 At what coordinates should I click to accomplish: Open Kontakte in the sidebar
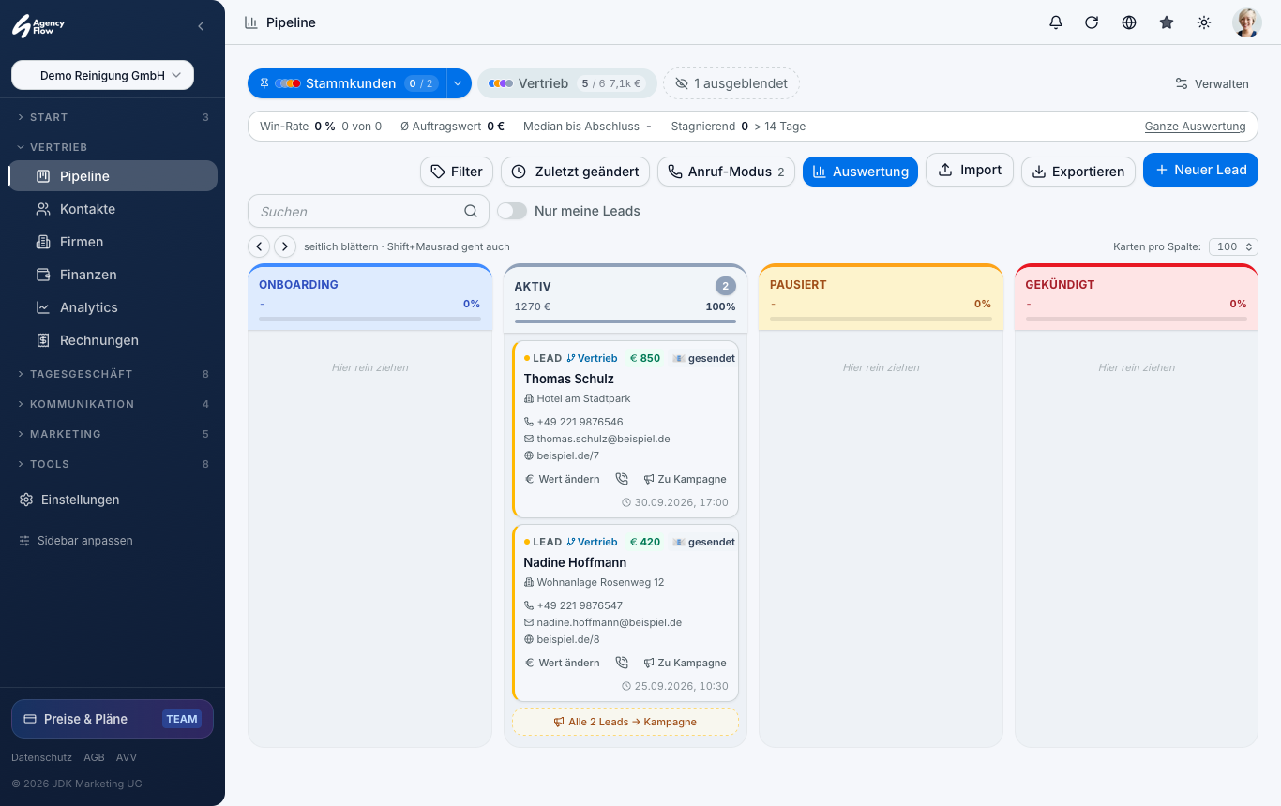click(x=113, y=209)
